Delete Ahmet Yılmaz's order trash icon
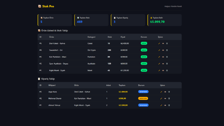 (169, 105)
